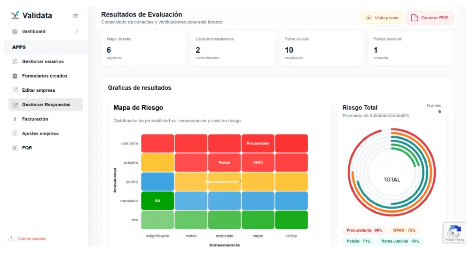470x263 pixels.
Task: Click the 'Aquí está el tercero' cell
Action: coord(224,182)
